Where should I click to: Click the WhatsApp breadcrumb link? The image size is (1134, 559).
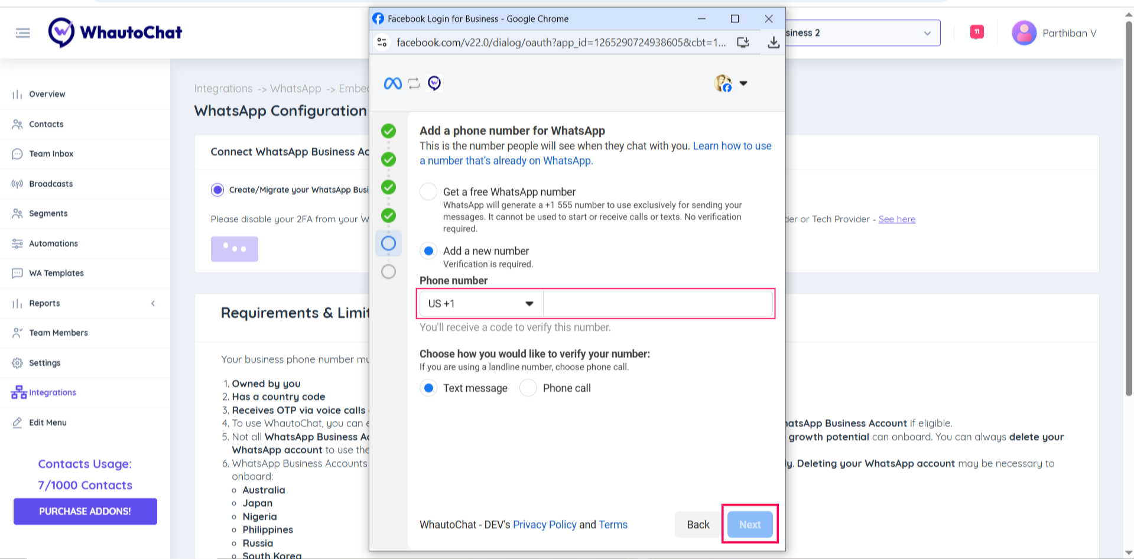(x=295, y=89)
